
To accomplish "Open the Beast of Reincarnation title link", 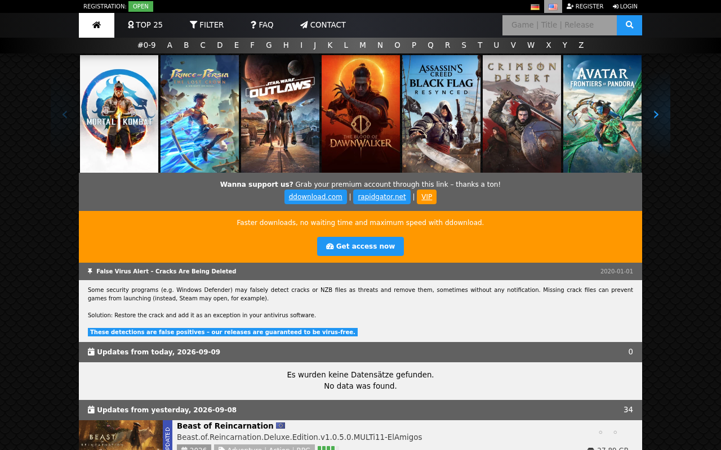I will [x=225, y=426].
